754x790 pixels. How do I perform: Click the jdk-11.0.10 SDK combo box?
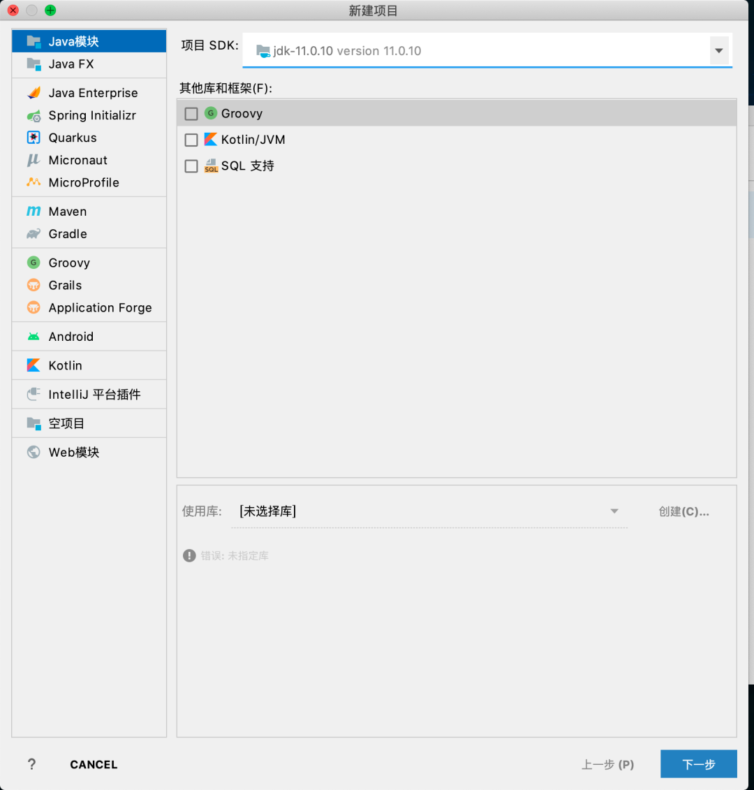487,50
